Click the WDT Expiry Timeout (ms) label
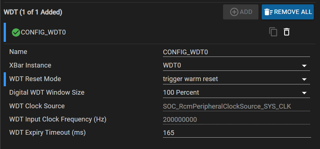The width and height of the screenshot is (320, 149). 47,132
